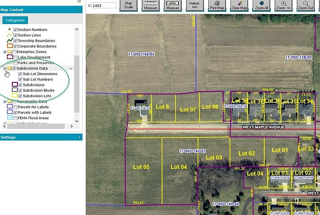The height and width of the screenshot is (215, 320).
Task: Collapse the Subdivisions Data folder
Action: click(x=4, y=69)
